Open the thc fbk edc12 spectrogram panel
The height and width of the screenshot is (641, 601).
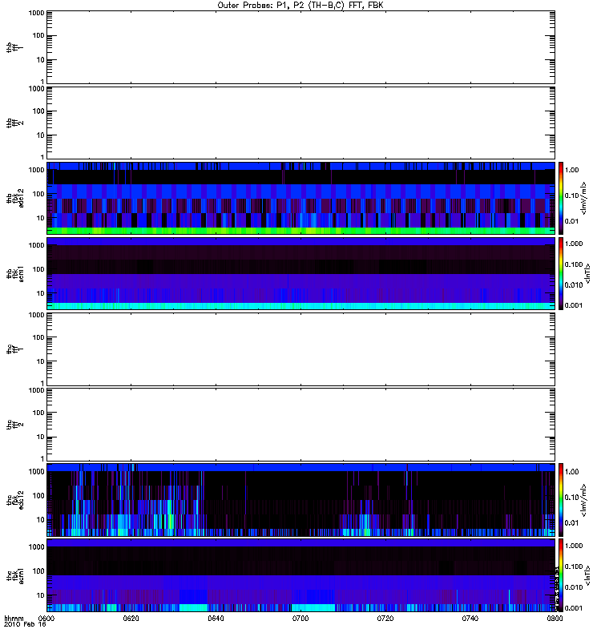(x=300, y=500)
